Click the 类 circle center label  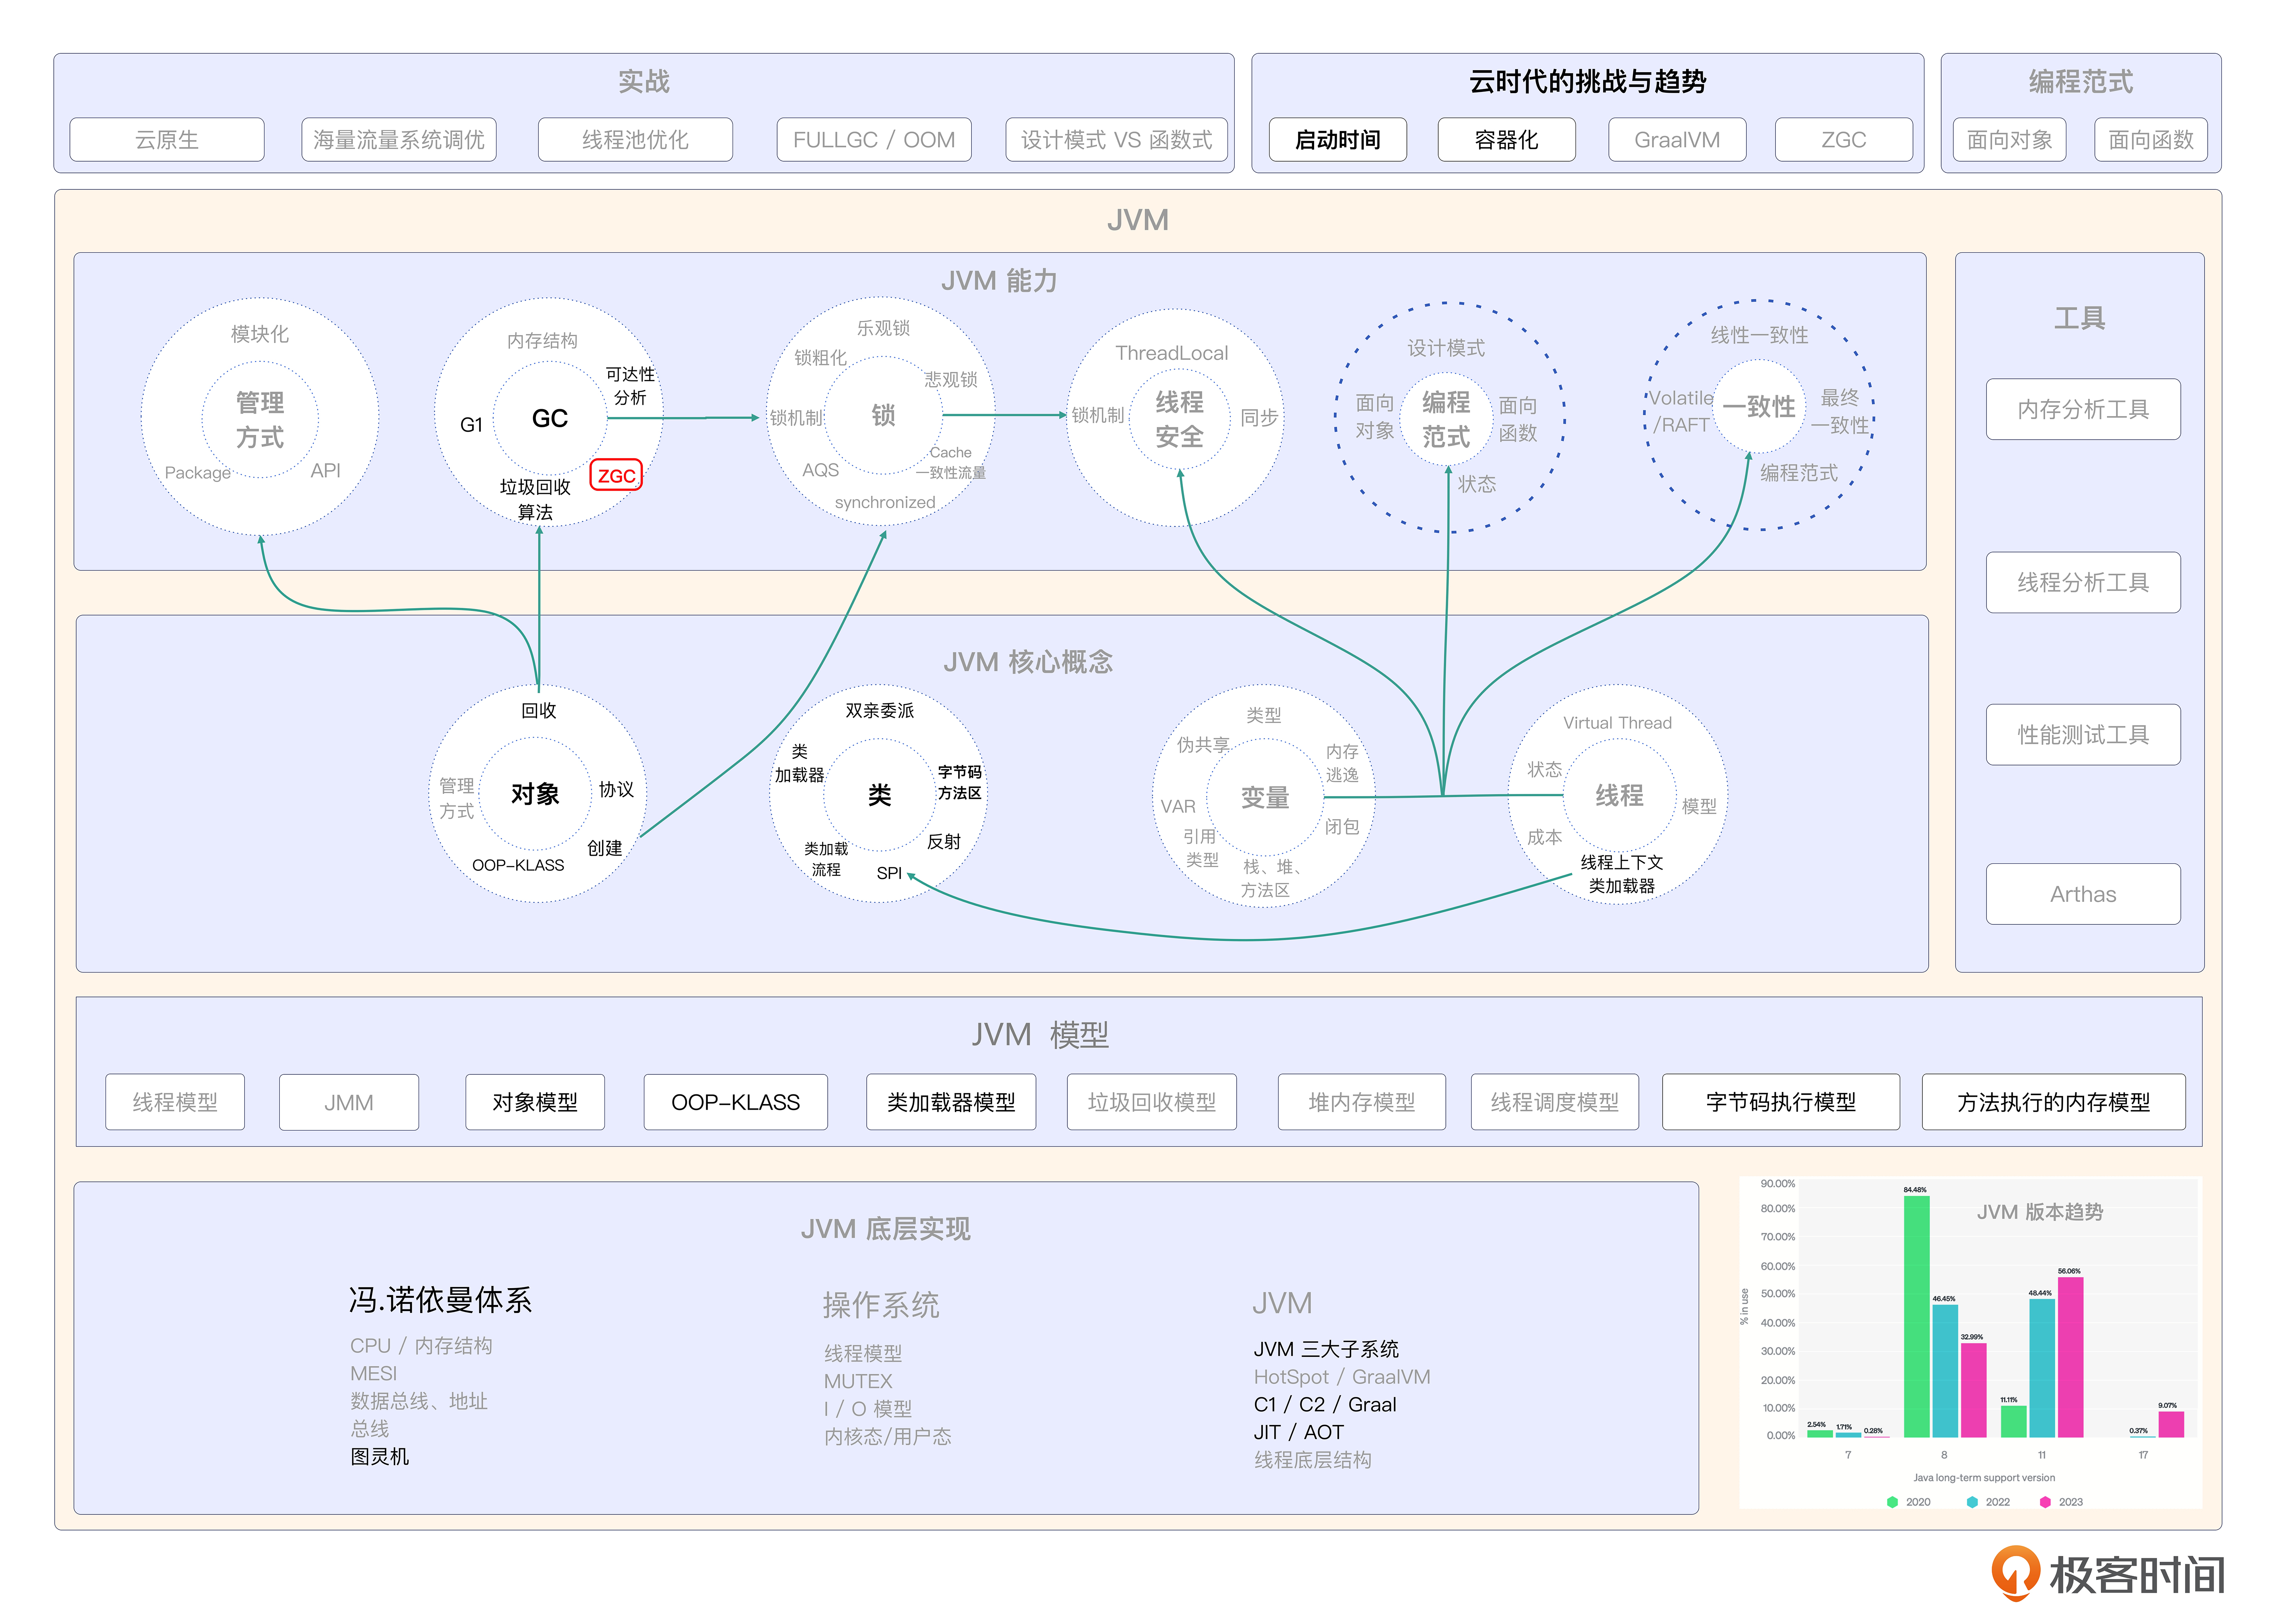(879, 795)
